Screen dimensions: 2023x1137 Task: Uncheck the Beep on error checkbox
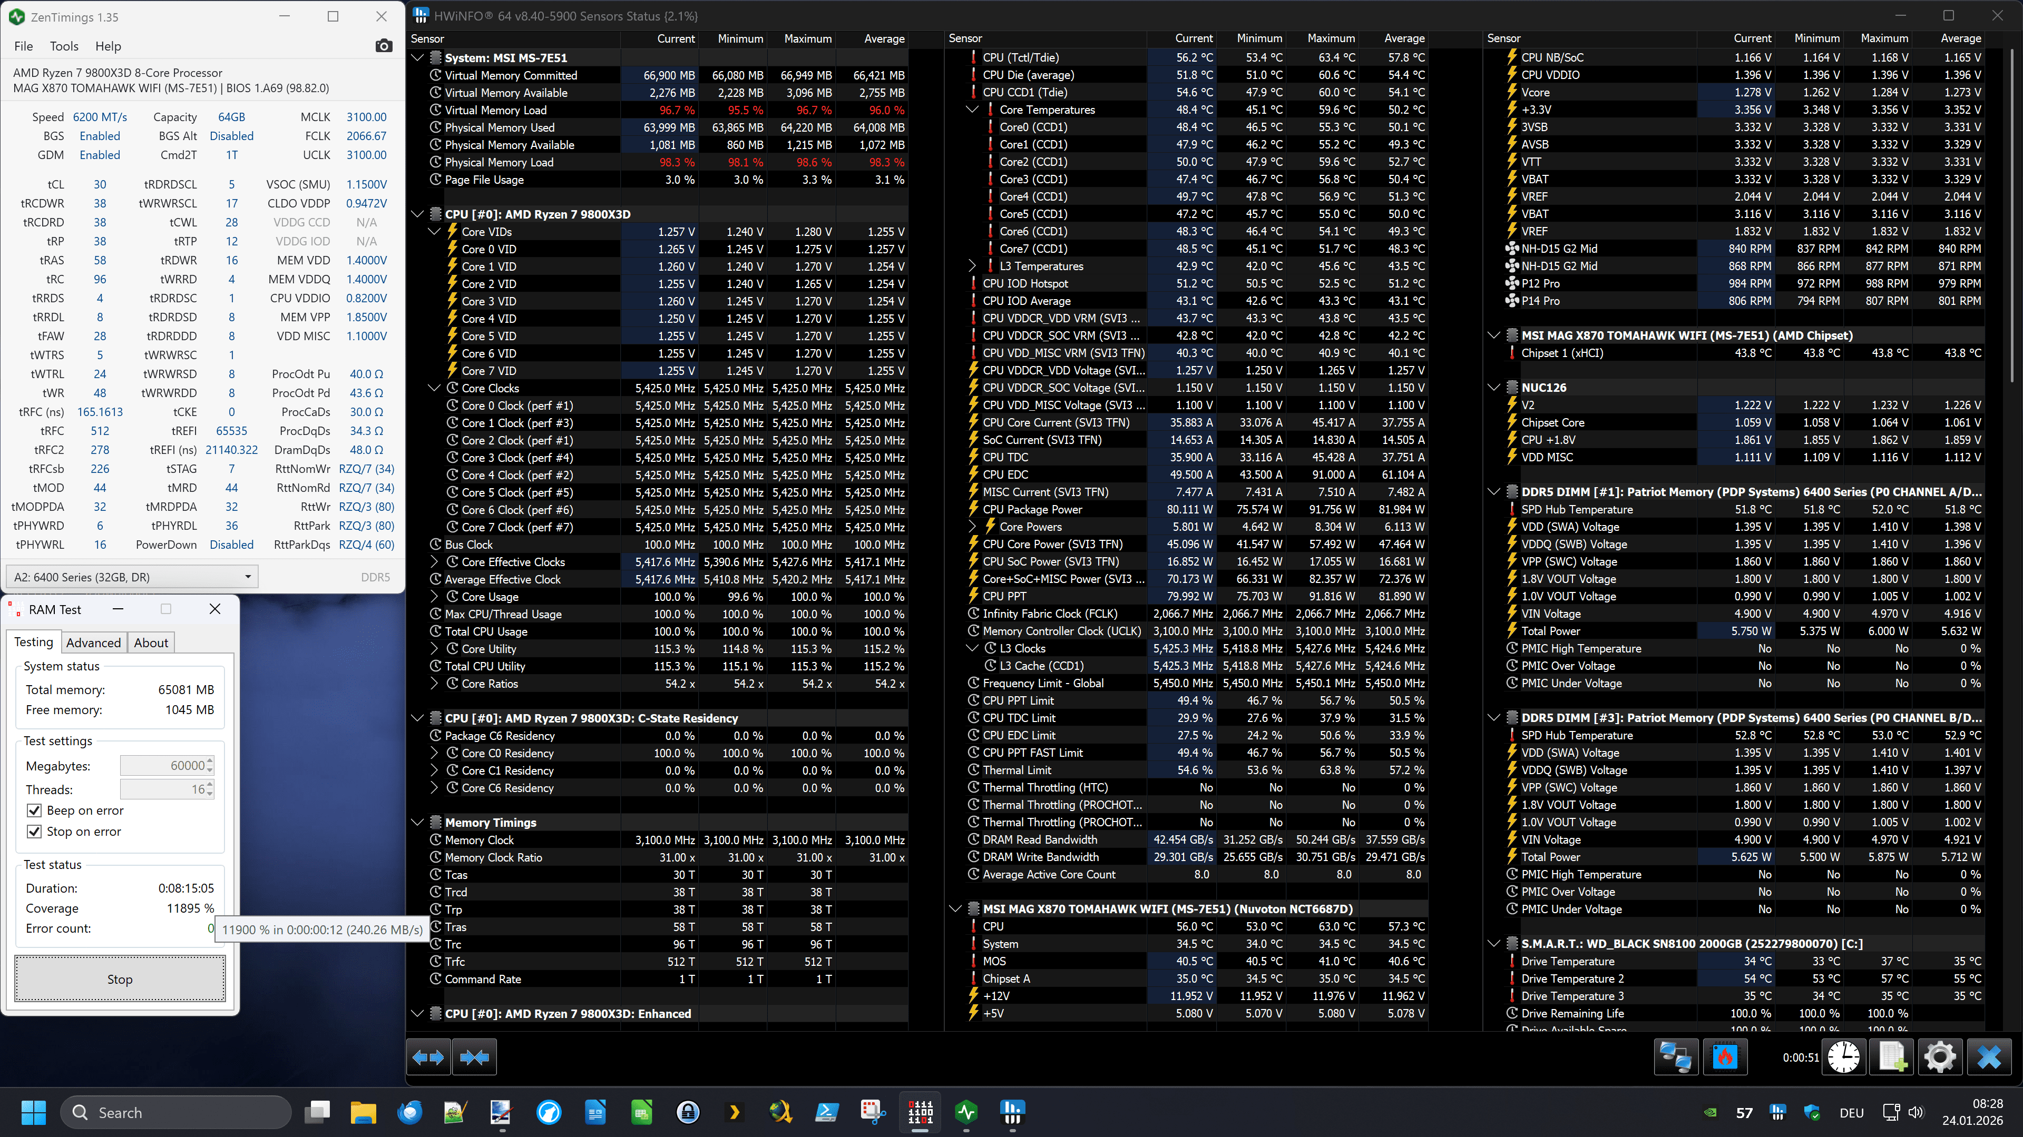tap(35, 810)
